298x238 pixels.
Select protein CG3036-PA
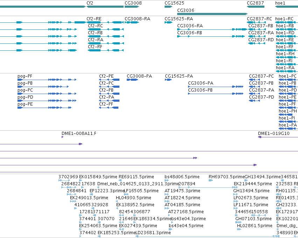(x=216, y=87)
